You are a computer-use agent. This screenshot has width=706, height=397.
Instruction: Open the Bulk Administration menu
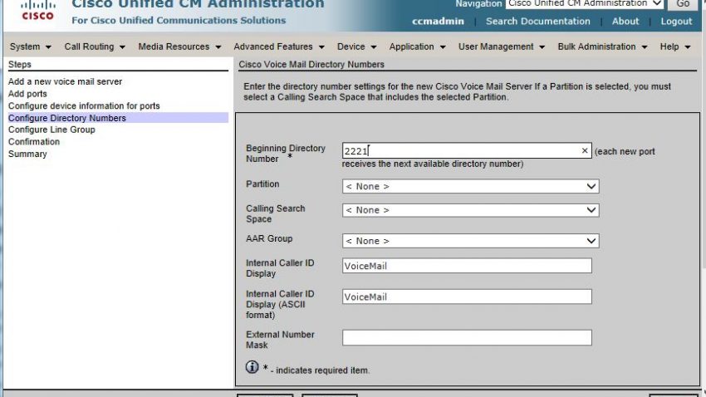[602, 47]
